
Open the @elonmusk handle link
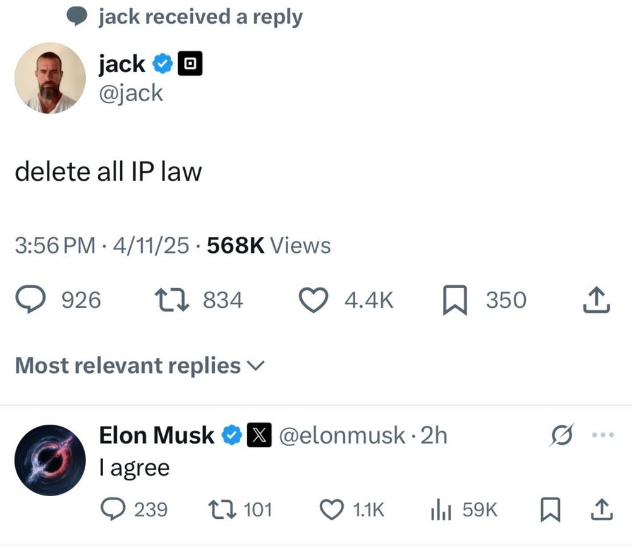coord(342,435)
